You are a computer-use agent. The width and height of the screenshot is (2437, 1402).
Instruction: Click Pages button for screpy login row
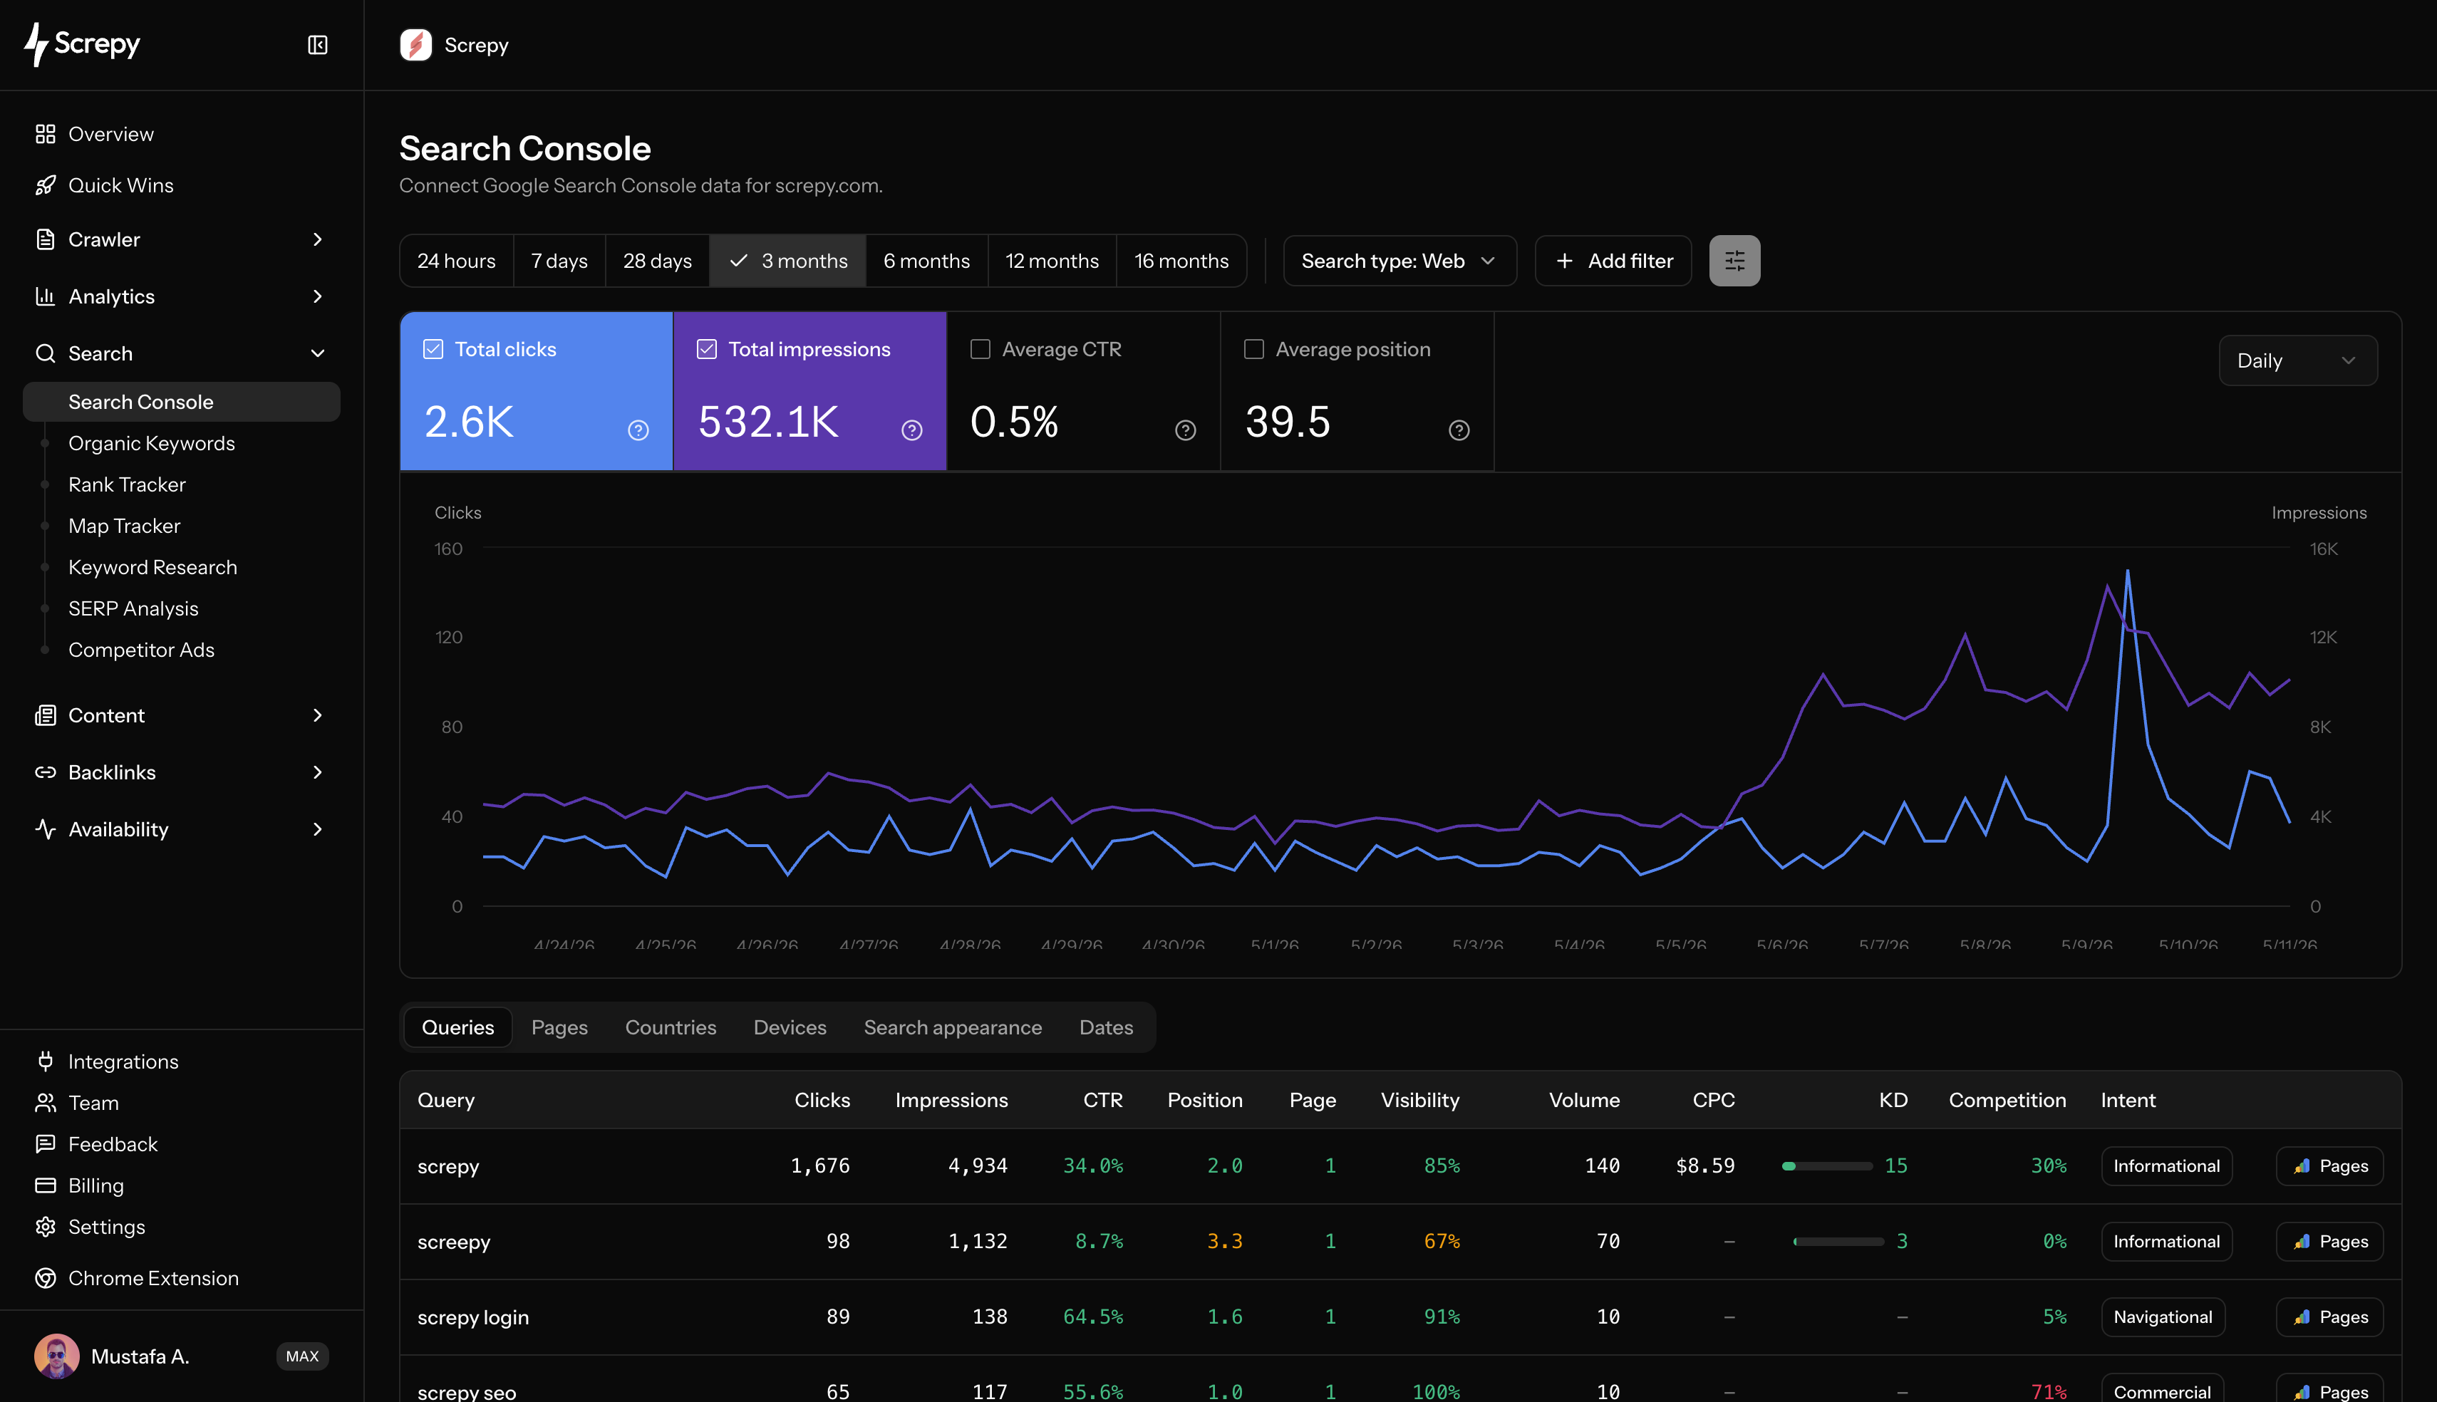coord(2329,1317)
